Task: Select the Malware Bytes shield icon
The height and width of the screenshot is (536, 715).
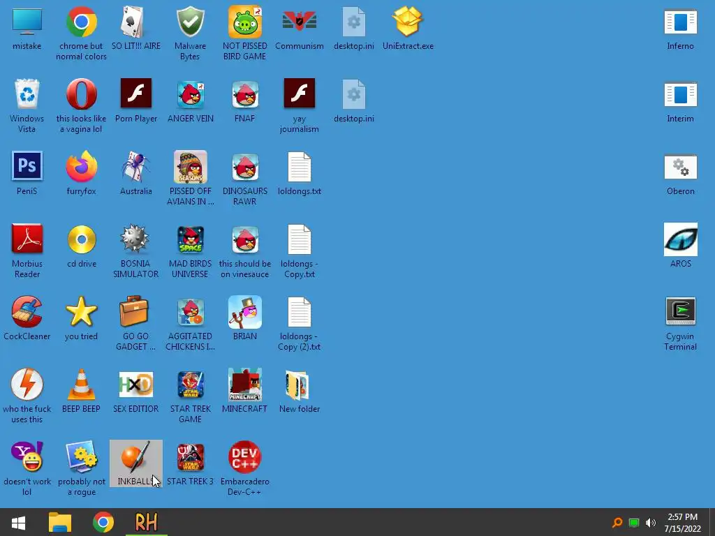Action: [190, 22]
